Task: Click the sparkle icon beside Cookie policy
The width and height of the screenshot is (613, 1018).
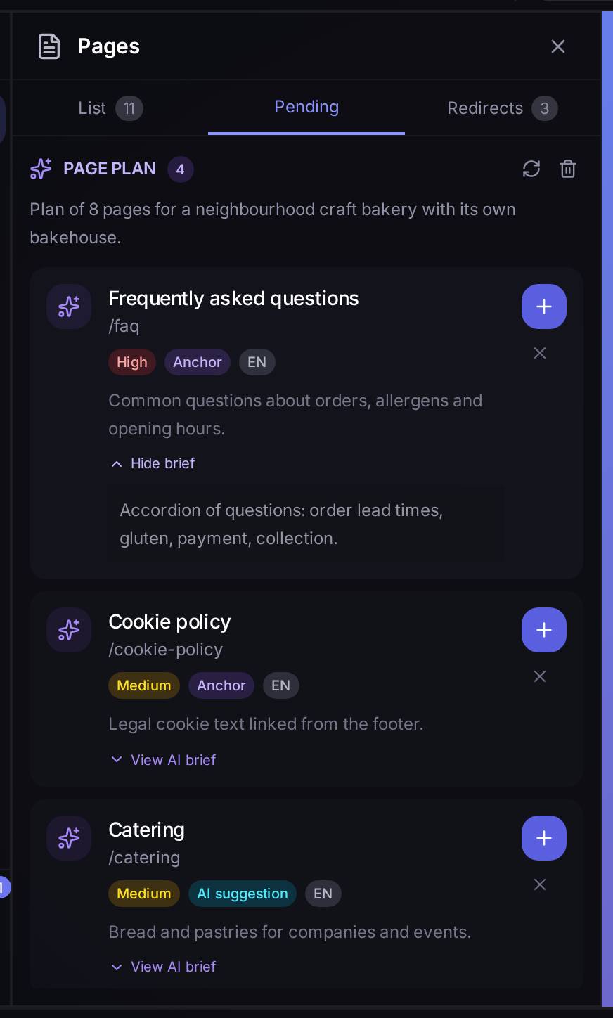Action: (x=69, y=630)
